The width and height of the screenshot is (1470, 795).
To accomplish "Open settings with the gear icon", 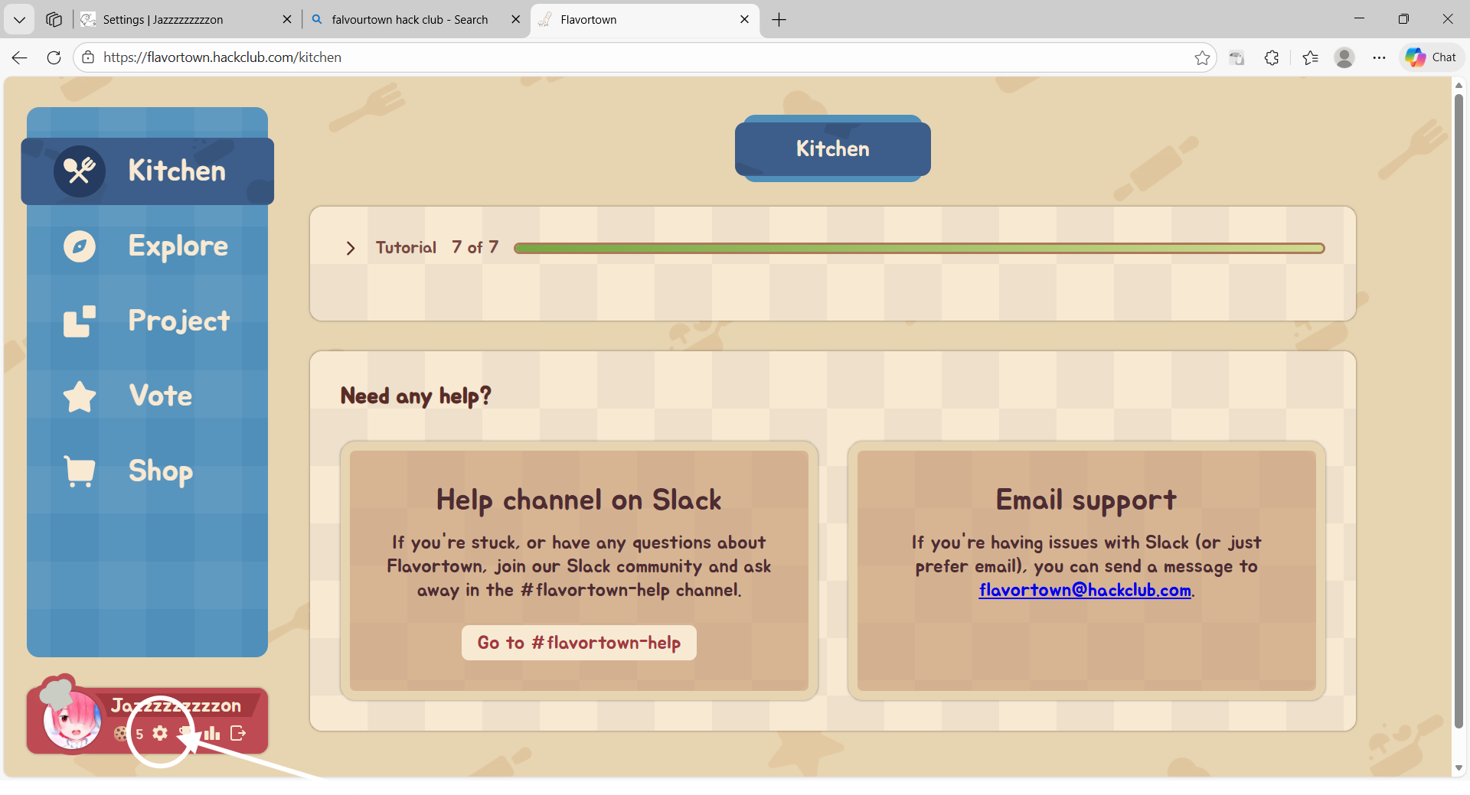I will 160,733.
